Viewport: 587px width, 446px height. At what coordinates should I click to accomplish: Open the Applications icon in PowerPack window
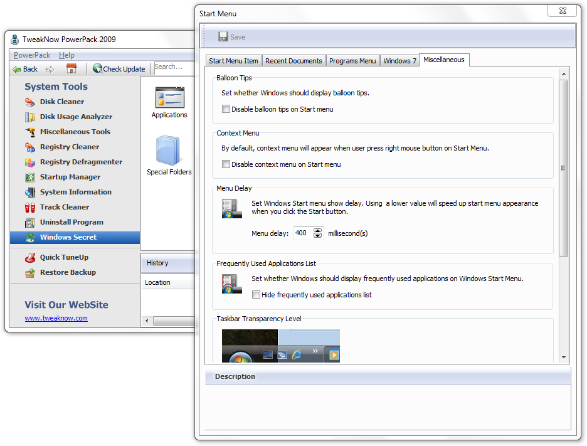click(x=169, y=97)
